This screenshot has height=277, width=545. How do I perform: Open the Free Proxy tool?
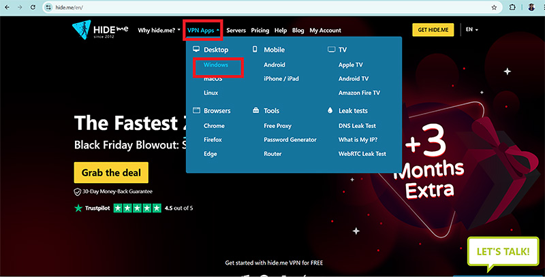(277, 126)
